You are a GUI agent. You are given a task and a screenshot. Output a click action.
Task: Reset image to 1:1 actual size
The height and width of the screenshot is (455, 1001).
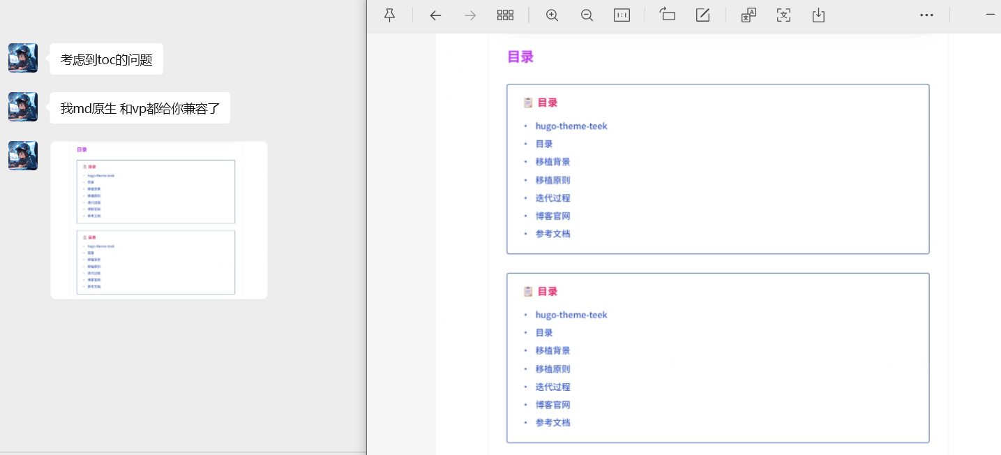[x=622, y=15]
